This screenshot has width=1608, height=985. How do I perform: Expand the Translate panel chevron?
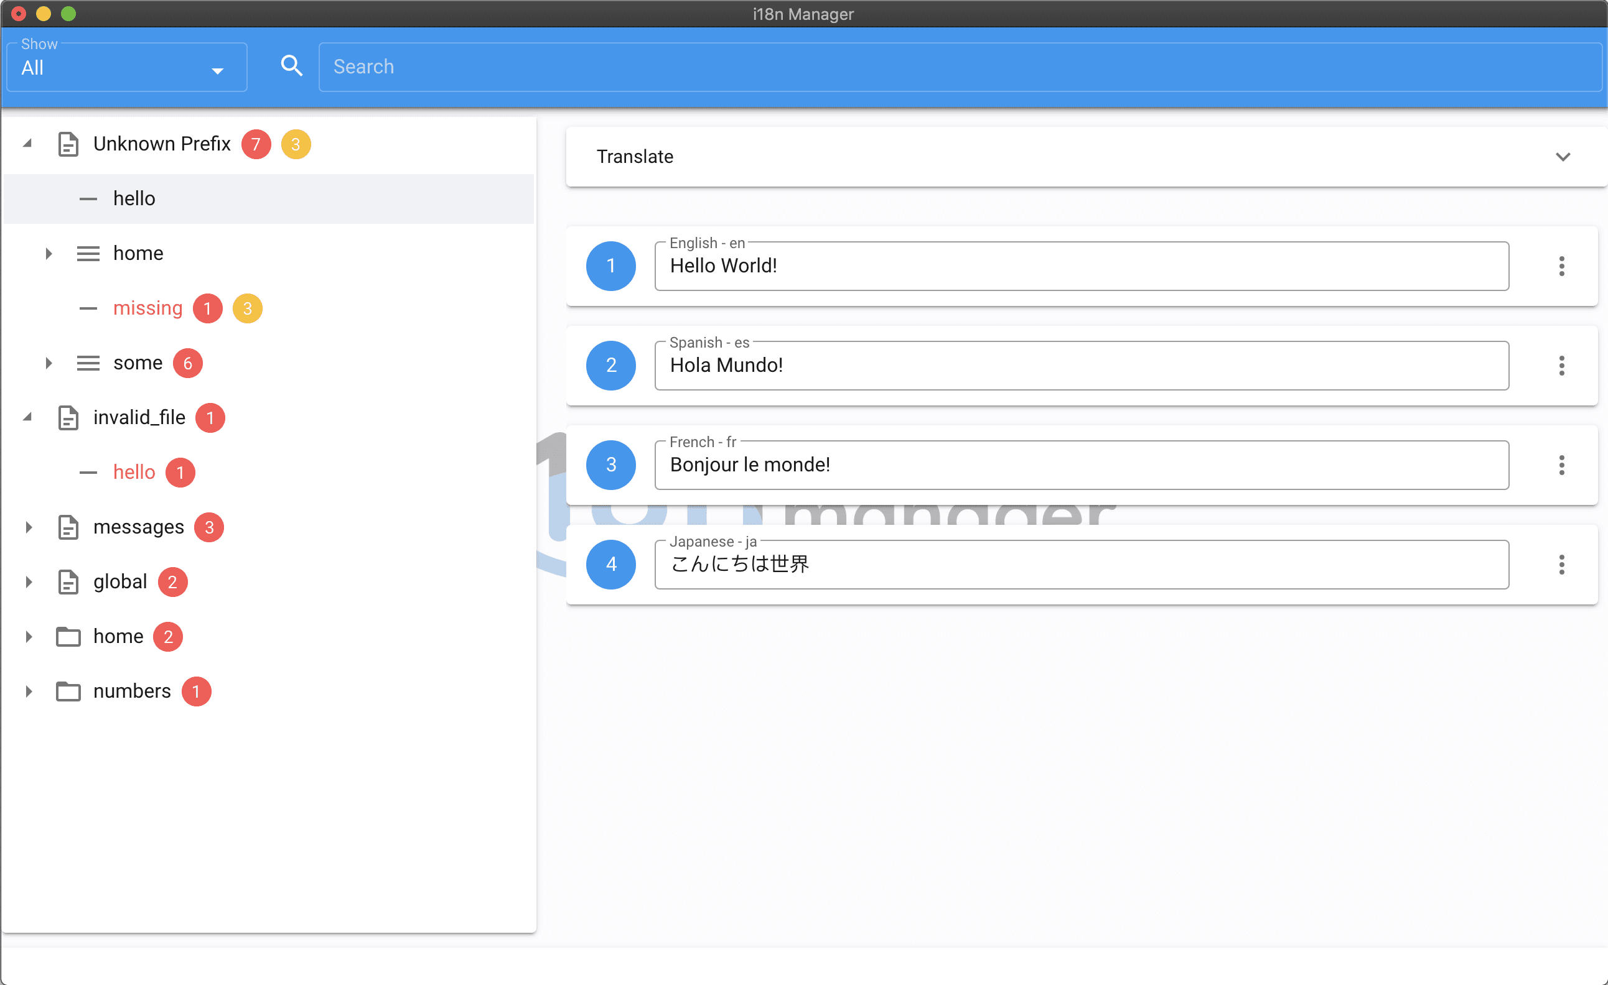click(x=1563, y=157)
